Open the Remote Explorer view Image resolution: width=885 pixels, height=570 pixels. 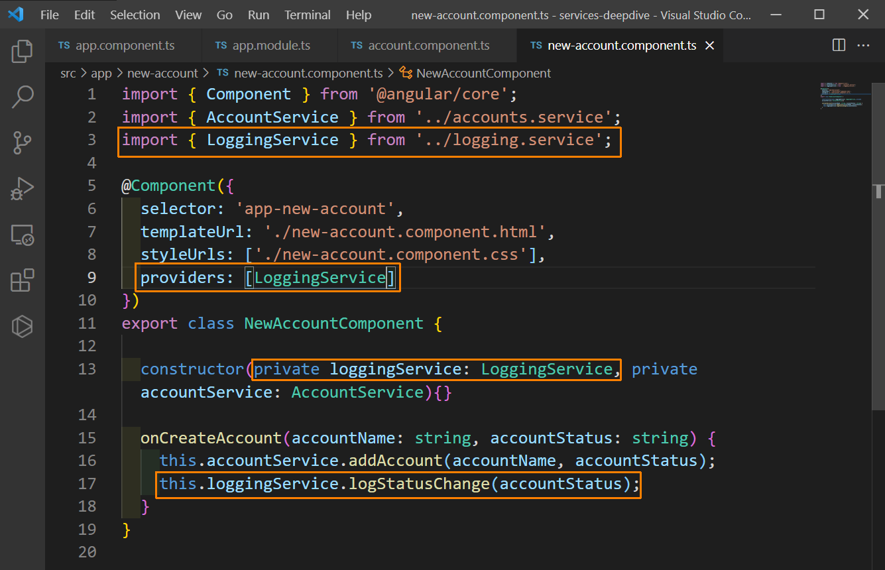[x=23, y=235]
